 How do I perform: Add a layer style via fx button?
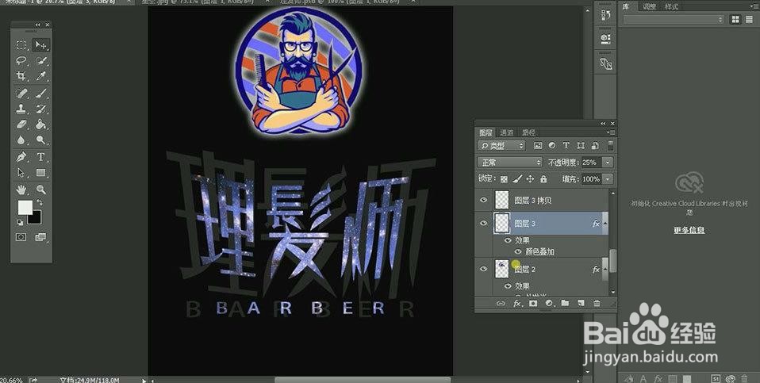coord(517,303)
